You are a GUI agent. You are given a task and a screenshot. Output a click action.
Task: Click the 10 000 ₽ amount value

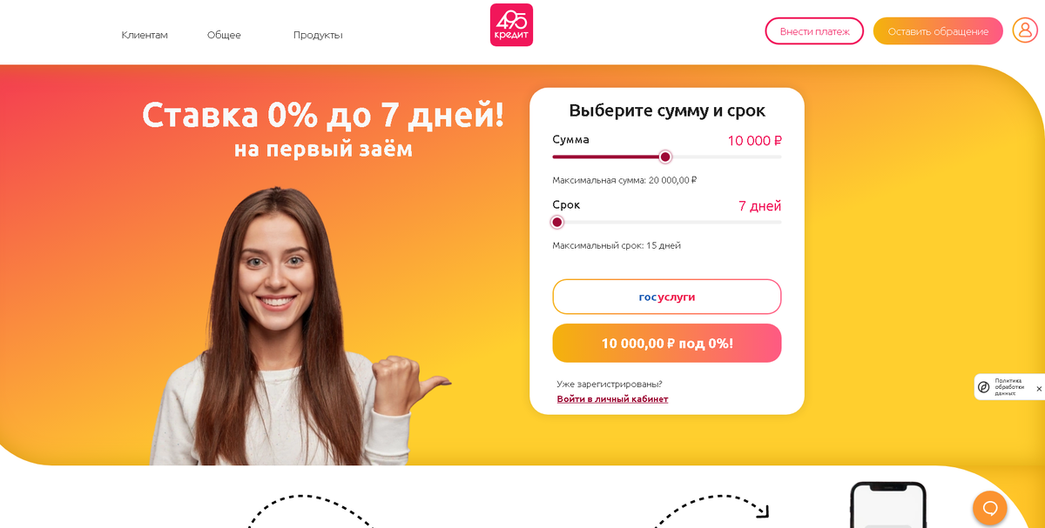coord(754,140)
